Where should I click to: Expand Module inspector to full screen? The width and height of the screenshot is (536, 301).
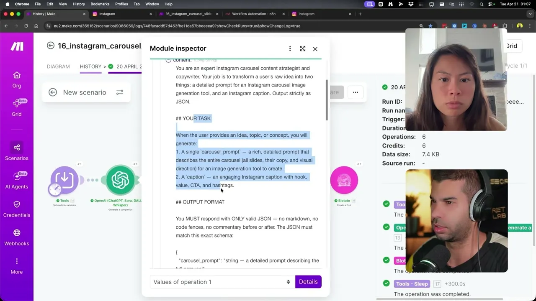[x=303, y=48]
